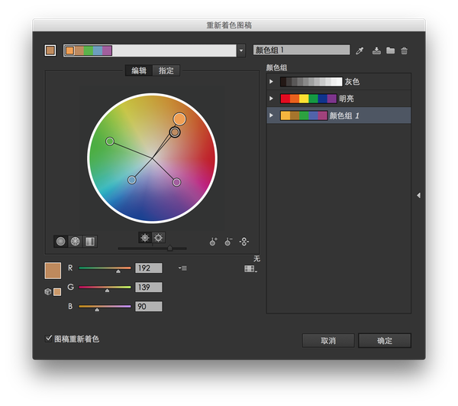This screenshot has width=458, height=406.
Task: Display the color bars view
Action: (x=89, y=241)
